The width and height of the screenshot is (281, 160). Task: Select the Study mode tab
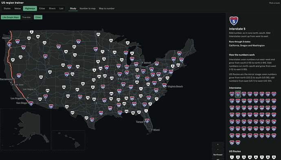point(73,9)
